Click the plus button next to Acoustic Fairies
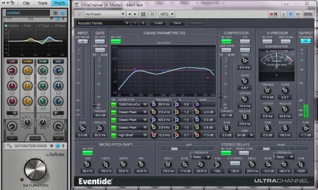The image size is (318, 190). tap(143, 23)
